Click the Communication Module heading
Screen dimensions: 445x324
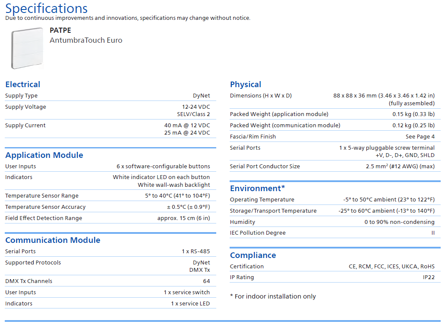(x=53, y=240)
